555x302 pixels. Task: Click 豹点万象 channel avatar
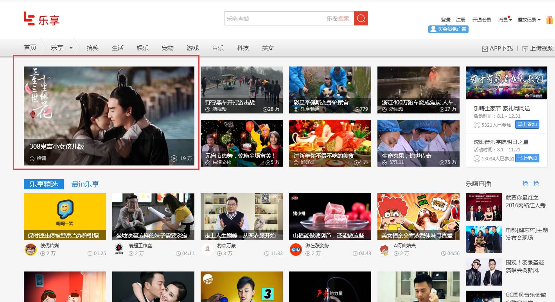point(207,249)
